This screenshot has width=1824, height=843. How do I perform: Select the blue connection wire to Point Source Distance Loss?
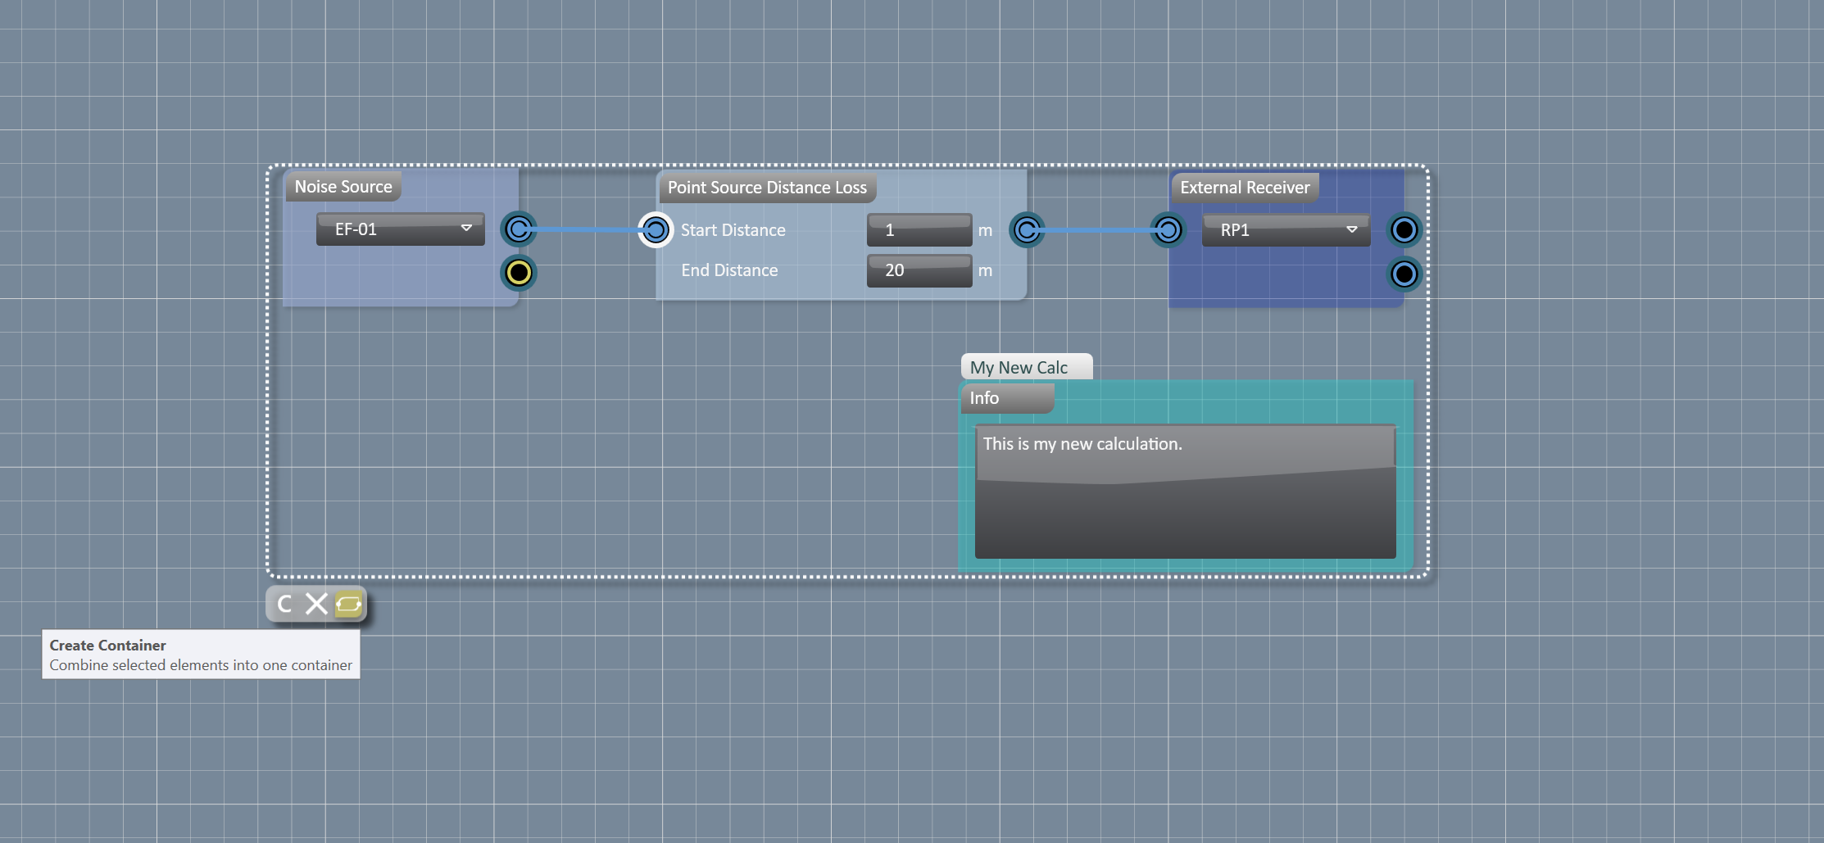click(586, 230)
